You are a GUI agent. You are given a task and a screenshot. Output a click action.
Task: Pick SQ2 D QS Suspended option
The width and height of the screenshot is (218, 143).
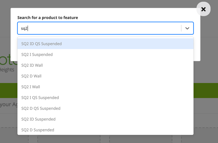(x=41, y=108)
